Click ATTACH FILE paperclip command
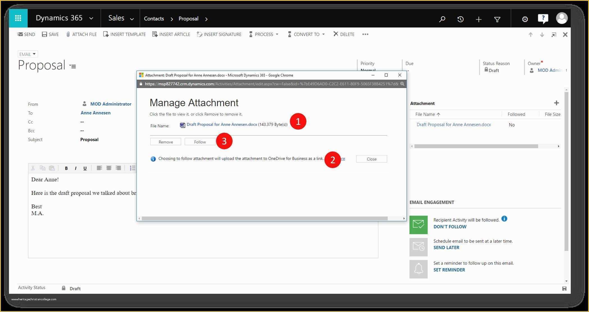Screen dimensions: 589x312 pos(81,34)
